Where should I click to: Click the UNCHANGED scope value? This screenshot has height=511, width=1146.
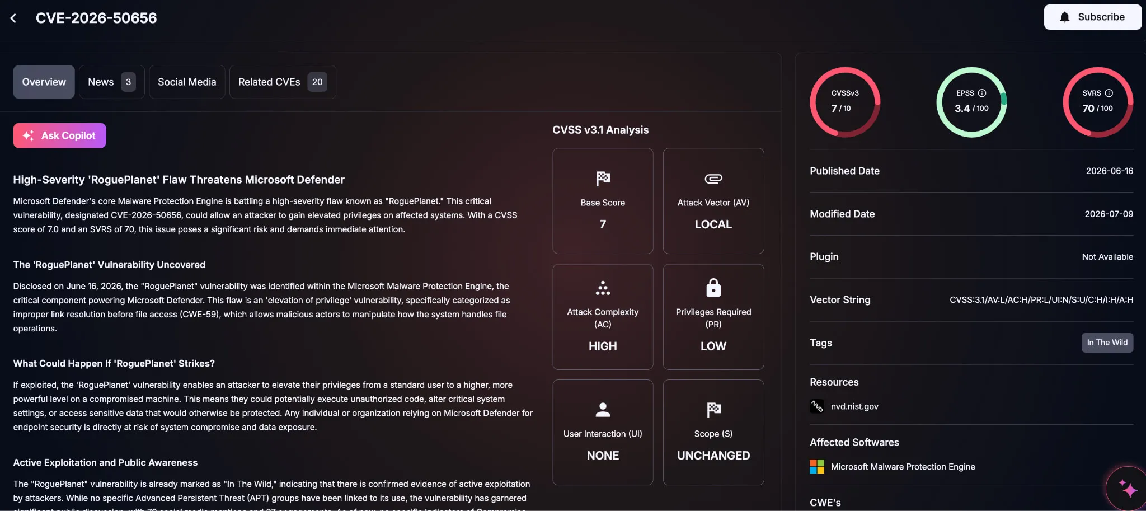point(713,456)
